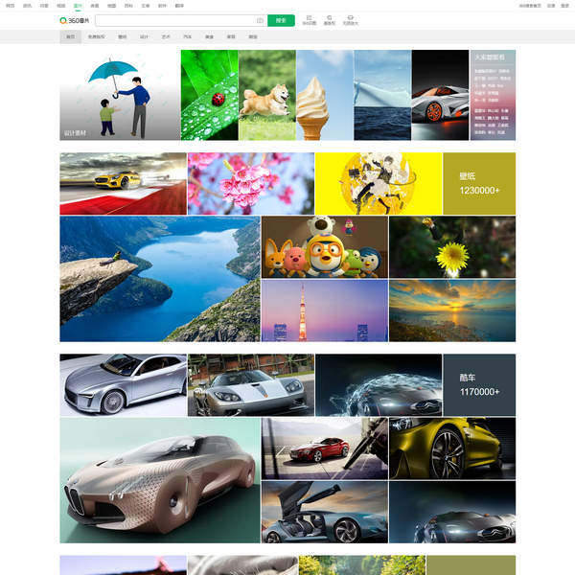
Task: Click the 登录 link at top right
Action: coord(564,5)
